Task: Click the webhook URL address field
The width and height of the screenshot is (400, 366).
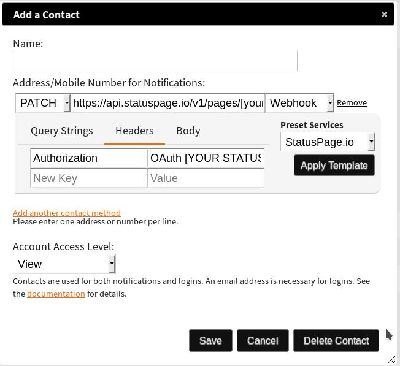Action: click(167, 103)
